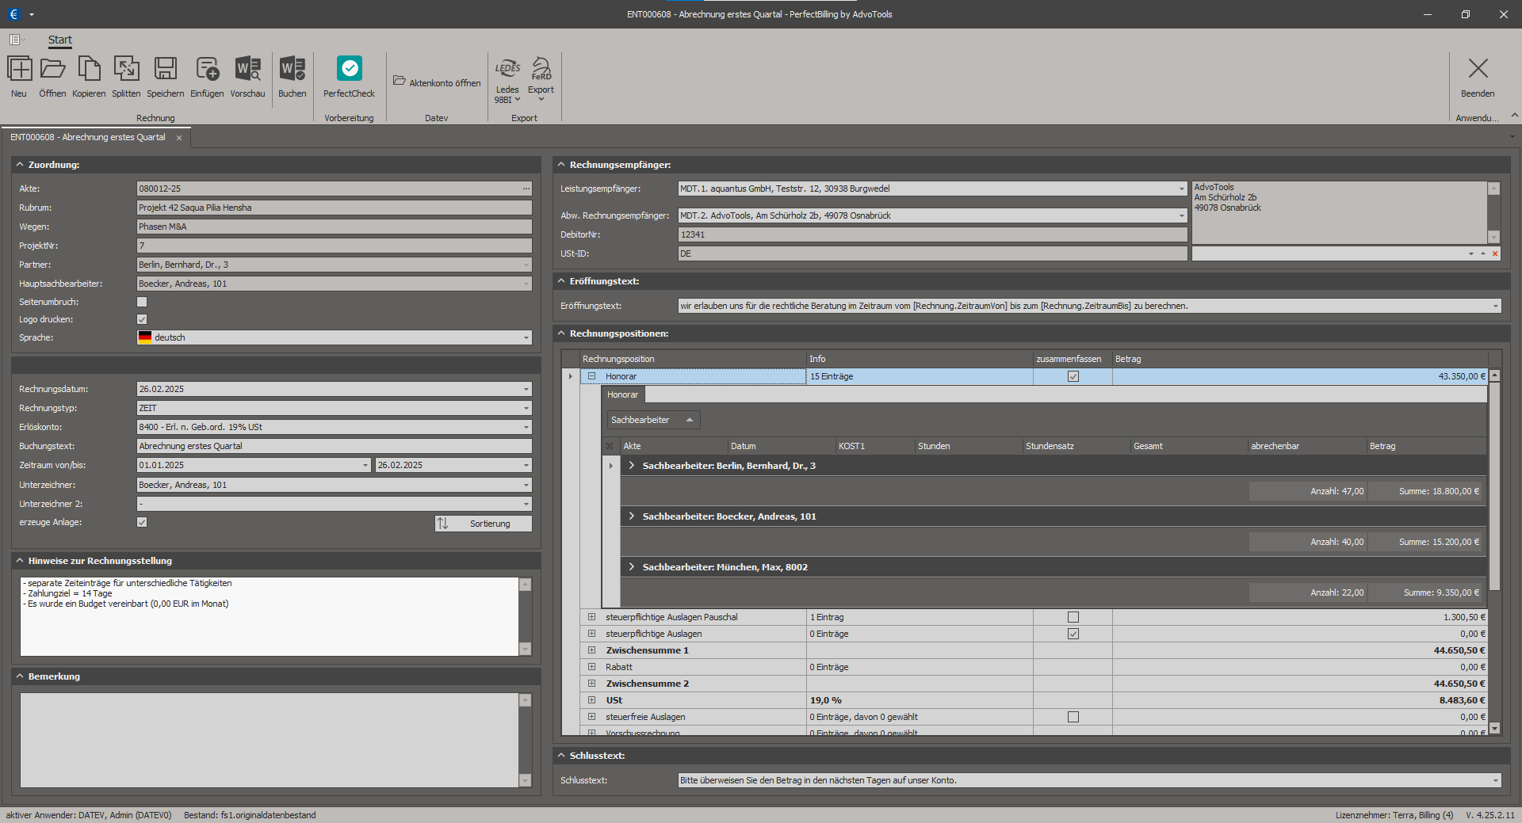Viewport: 1522px width, 823px height.
Task: Enable the Seitenumbruch checkbox
Action: pos(142,302)
